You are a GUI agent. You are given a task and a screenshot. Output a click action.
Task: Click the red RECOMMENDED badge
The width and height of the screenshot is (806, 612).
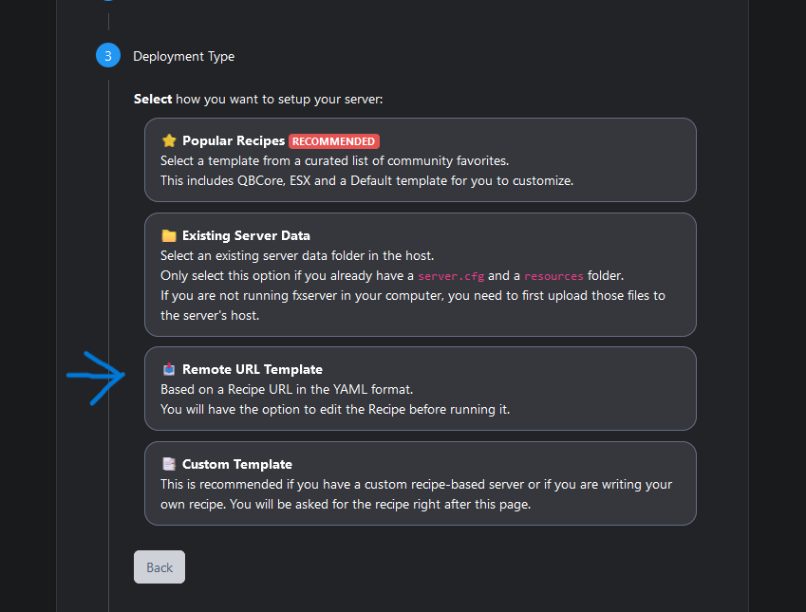(334, 141)
